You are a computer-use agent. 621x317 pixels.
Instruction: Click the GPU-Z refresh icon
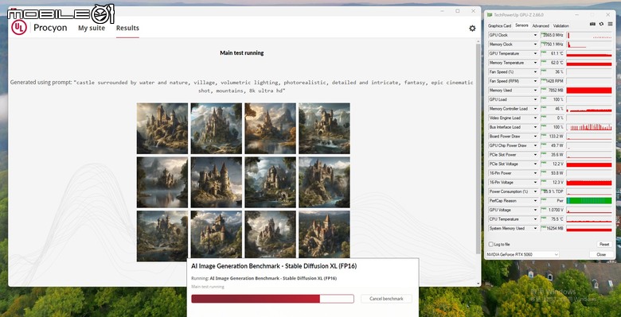[x=601, y=24]
